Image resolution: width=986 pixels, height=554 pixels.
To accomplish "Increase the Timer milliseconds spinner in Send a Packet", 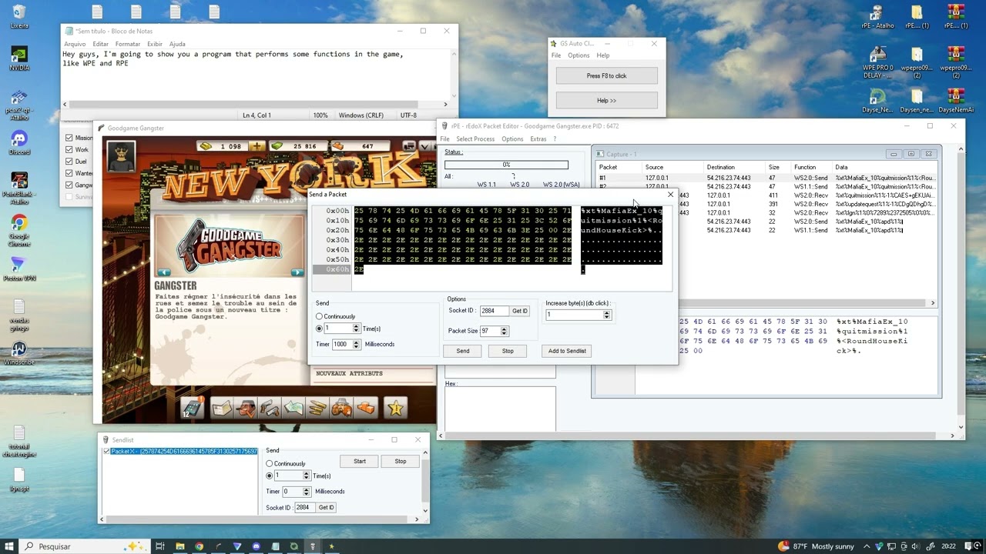I will coord(356,342).
